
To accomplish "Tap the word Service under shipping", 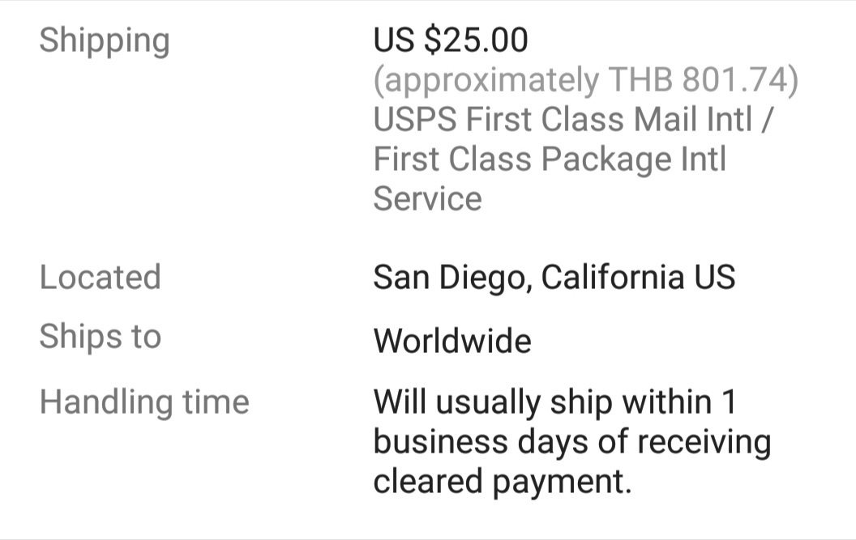I will pos(427,198).
